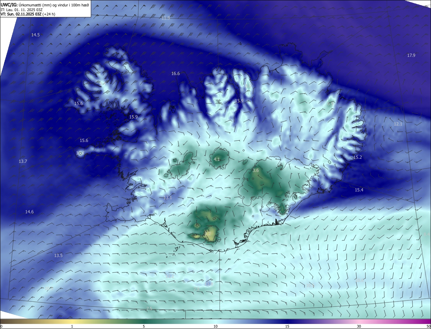Click the UWC/IG Úrkomumætti map title text
The height and width of the screenshot is (329, 431).
click(45, 5)
